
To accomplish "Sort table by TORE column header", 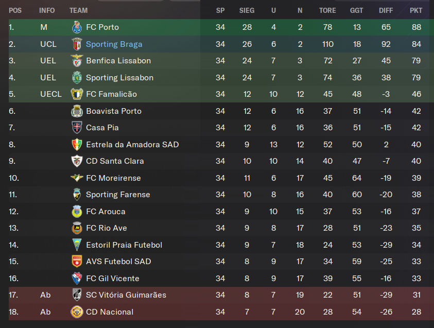I will coord(327,10).
